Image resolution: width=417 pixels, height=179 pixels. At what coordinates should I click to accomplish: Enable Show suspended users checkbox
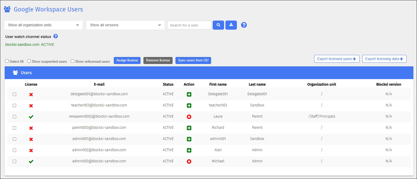point(29,61)
